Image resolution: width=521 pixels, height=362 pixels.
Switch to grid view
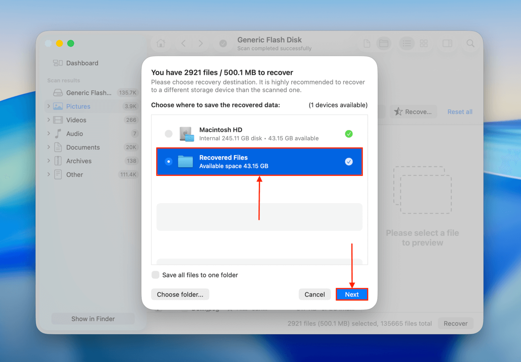point(424,43)
